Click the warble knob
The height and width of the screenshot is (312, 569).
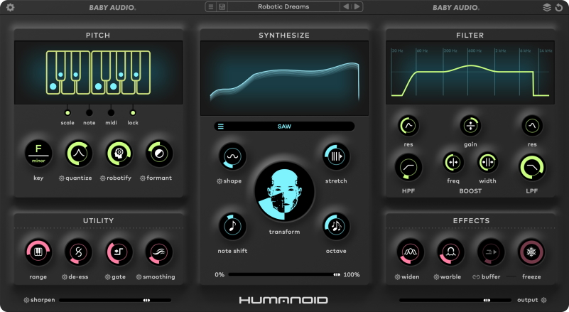[x=450, y=252]
